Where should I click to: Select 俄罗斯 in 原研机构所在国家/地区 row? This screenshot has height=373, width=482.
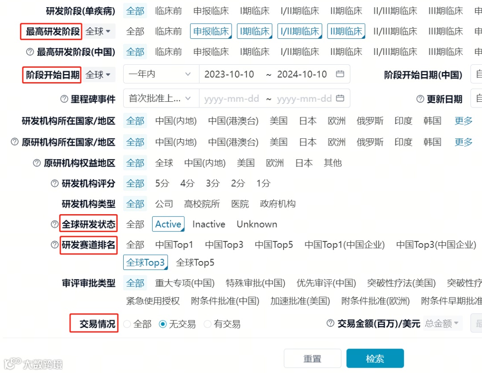point(370,142)
